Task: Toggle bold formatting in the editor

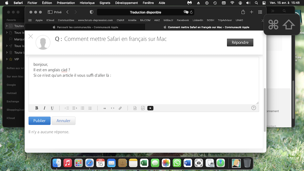Action: click(x=37, y=108)
